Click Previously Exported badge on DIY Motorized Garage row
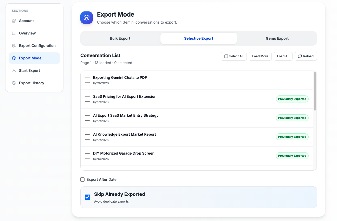The width and height of the screenshot is (337, 221). 292,156
